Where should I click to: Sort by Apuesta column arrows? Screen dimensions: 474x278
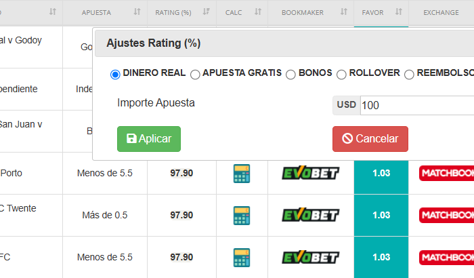(137, 12)
